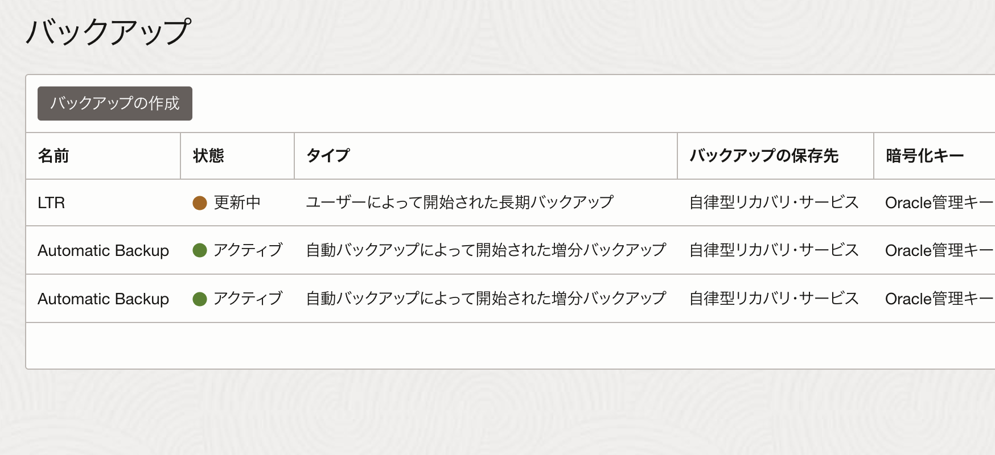Open the LTR backup entry
Screen dimensions: 995x455
point(51,203)
